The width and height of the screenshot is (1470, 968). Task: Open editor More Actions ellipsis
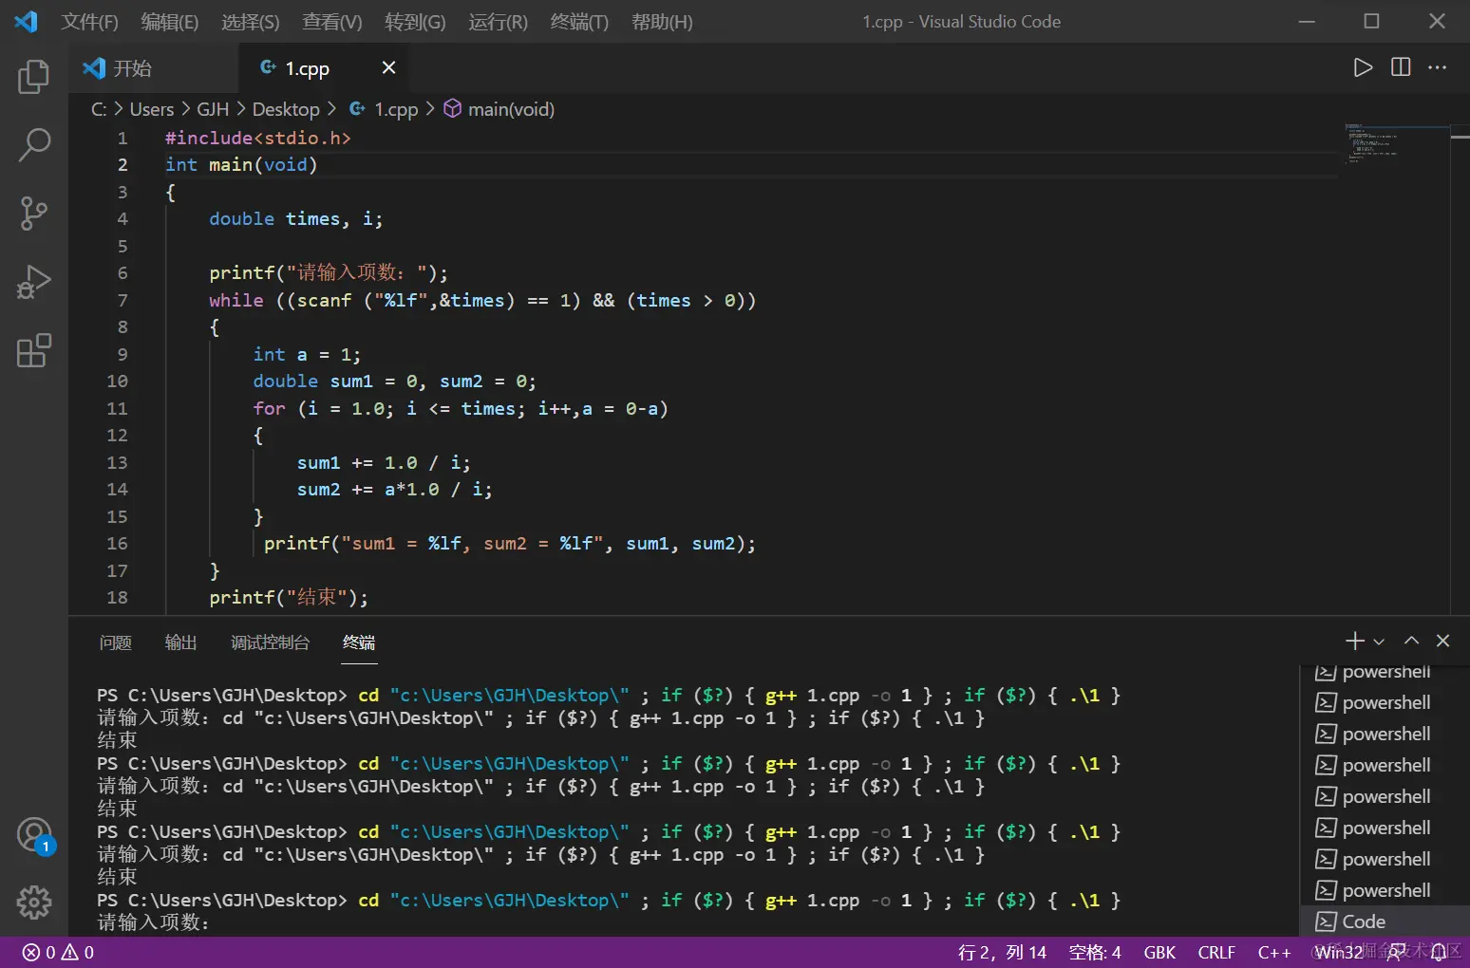click(1438, 67)
